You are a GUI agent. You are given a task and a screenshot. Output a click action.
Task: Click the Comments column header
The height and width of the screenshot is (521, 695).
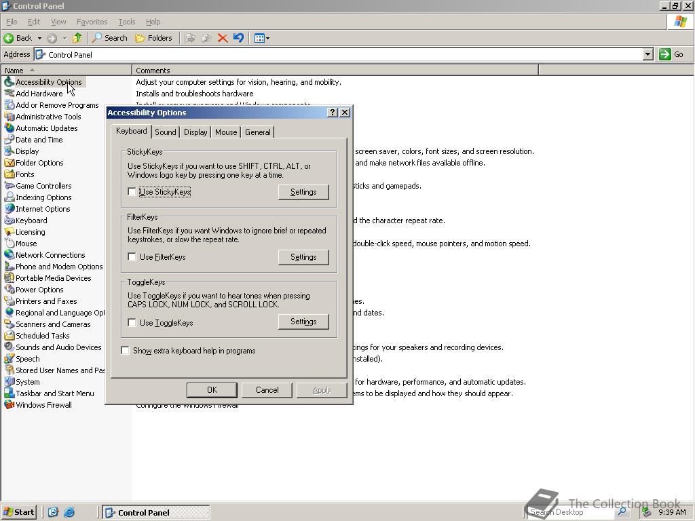click(x=335, y=70)
